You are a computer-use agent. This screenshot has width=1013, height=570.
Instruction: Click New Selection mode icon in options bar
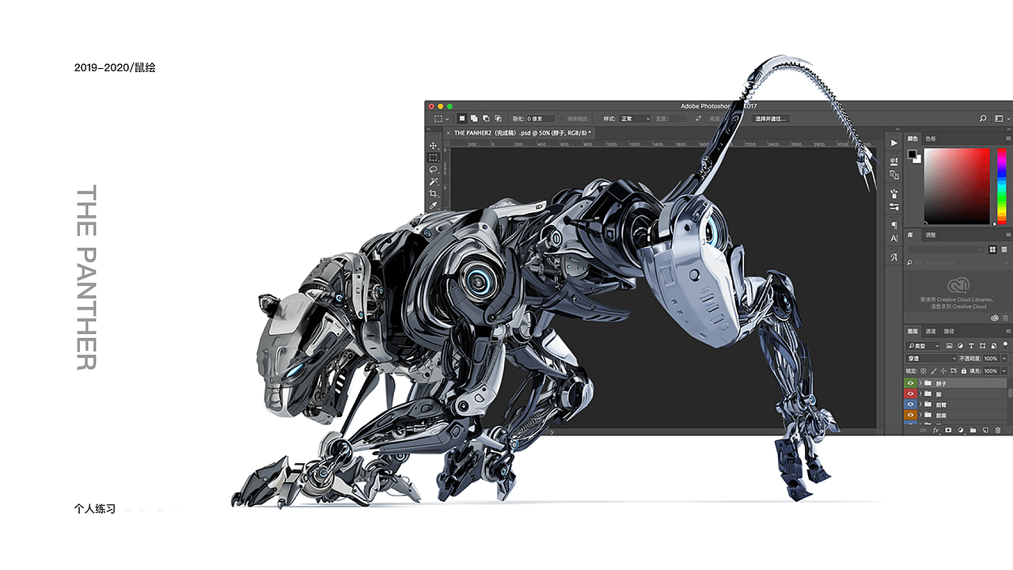[x=462, y=118]
